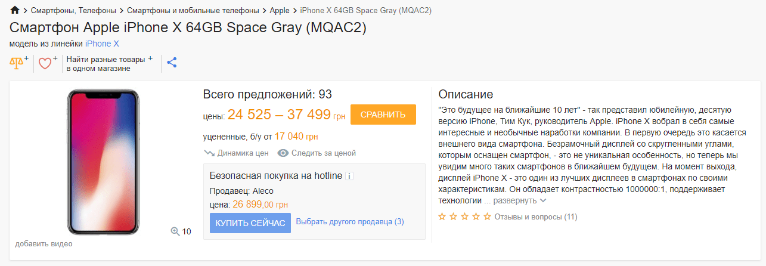
Task: Go to 'Смартфоны и мобильные телефоны' breadcrumb
Action: [x=193, y=11]
